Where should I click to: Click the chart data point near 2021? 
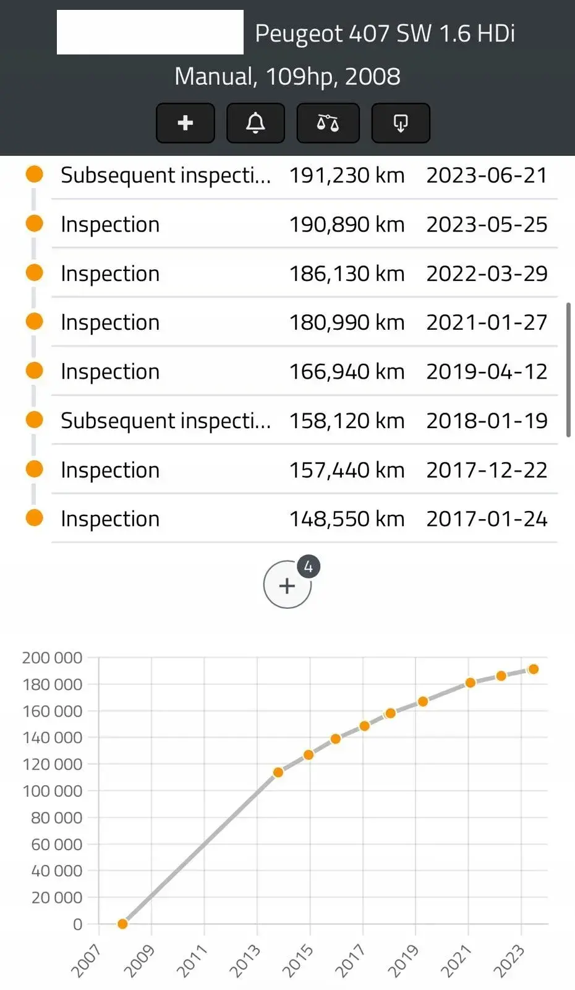(471, 682)
